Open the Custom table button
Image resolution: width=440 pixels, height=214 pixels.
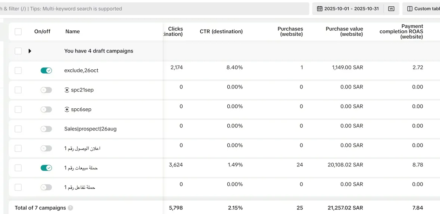point(421,9)
